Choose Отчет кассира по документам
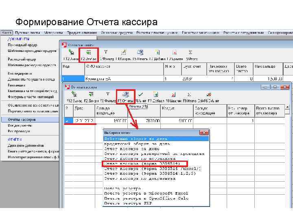 156,178
